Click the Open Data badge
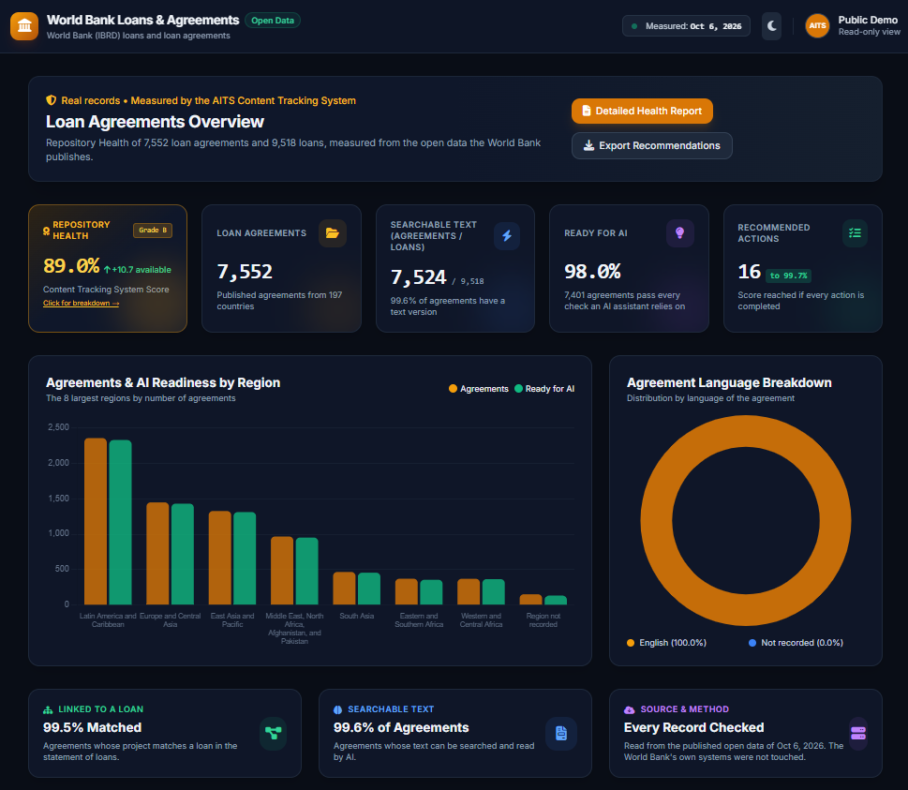The width and height of the screenshot is (908, 790). [272, 21]
